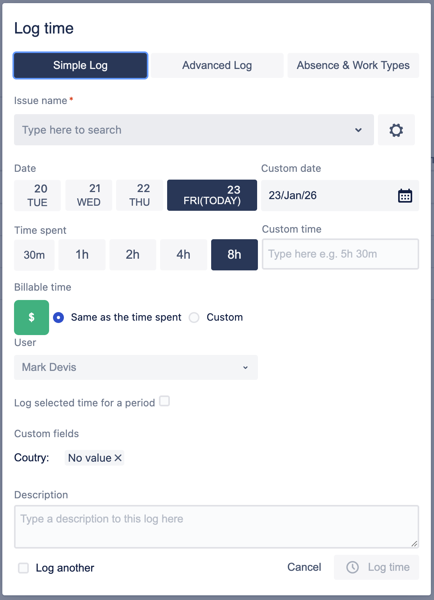Image resolution: width=434 pixels, height=600 pixels.
Task: Click into the Description text area
Action: coord(217,527)
